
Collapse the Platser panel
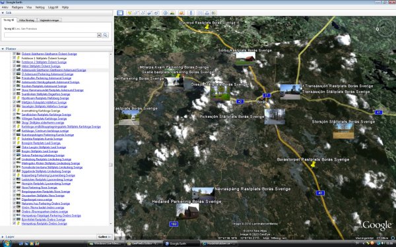pyautogui.click(x=3, y=49)
